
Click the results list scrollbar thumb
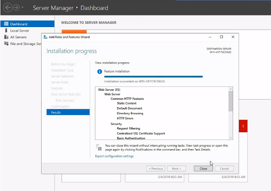click(230, 101)
